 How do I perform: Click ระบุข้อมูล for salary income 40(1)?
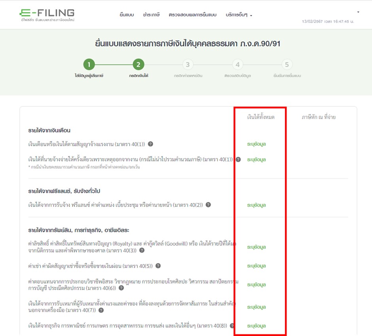(x=256, y=144)
